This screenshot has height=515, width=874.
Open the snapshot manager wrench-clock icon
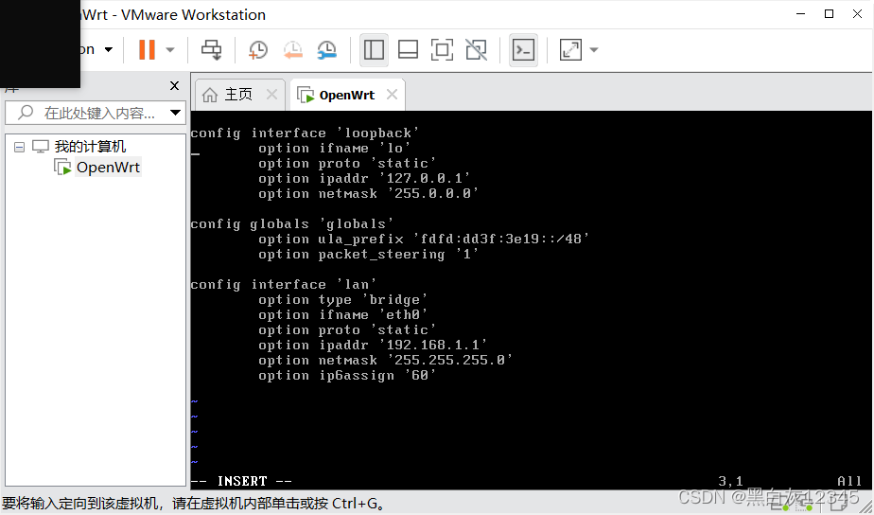click(326, 49)
